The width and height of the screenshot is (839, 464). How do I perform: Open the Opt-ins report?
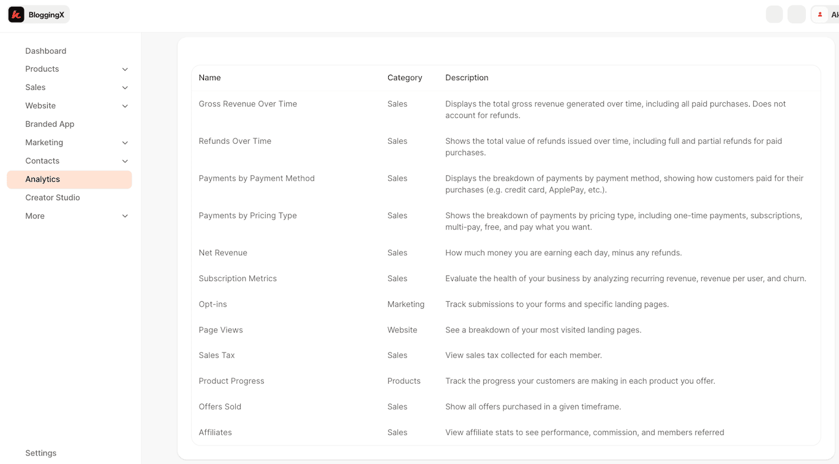[x=213, y=304]
